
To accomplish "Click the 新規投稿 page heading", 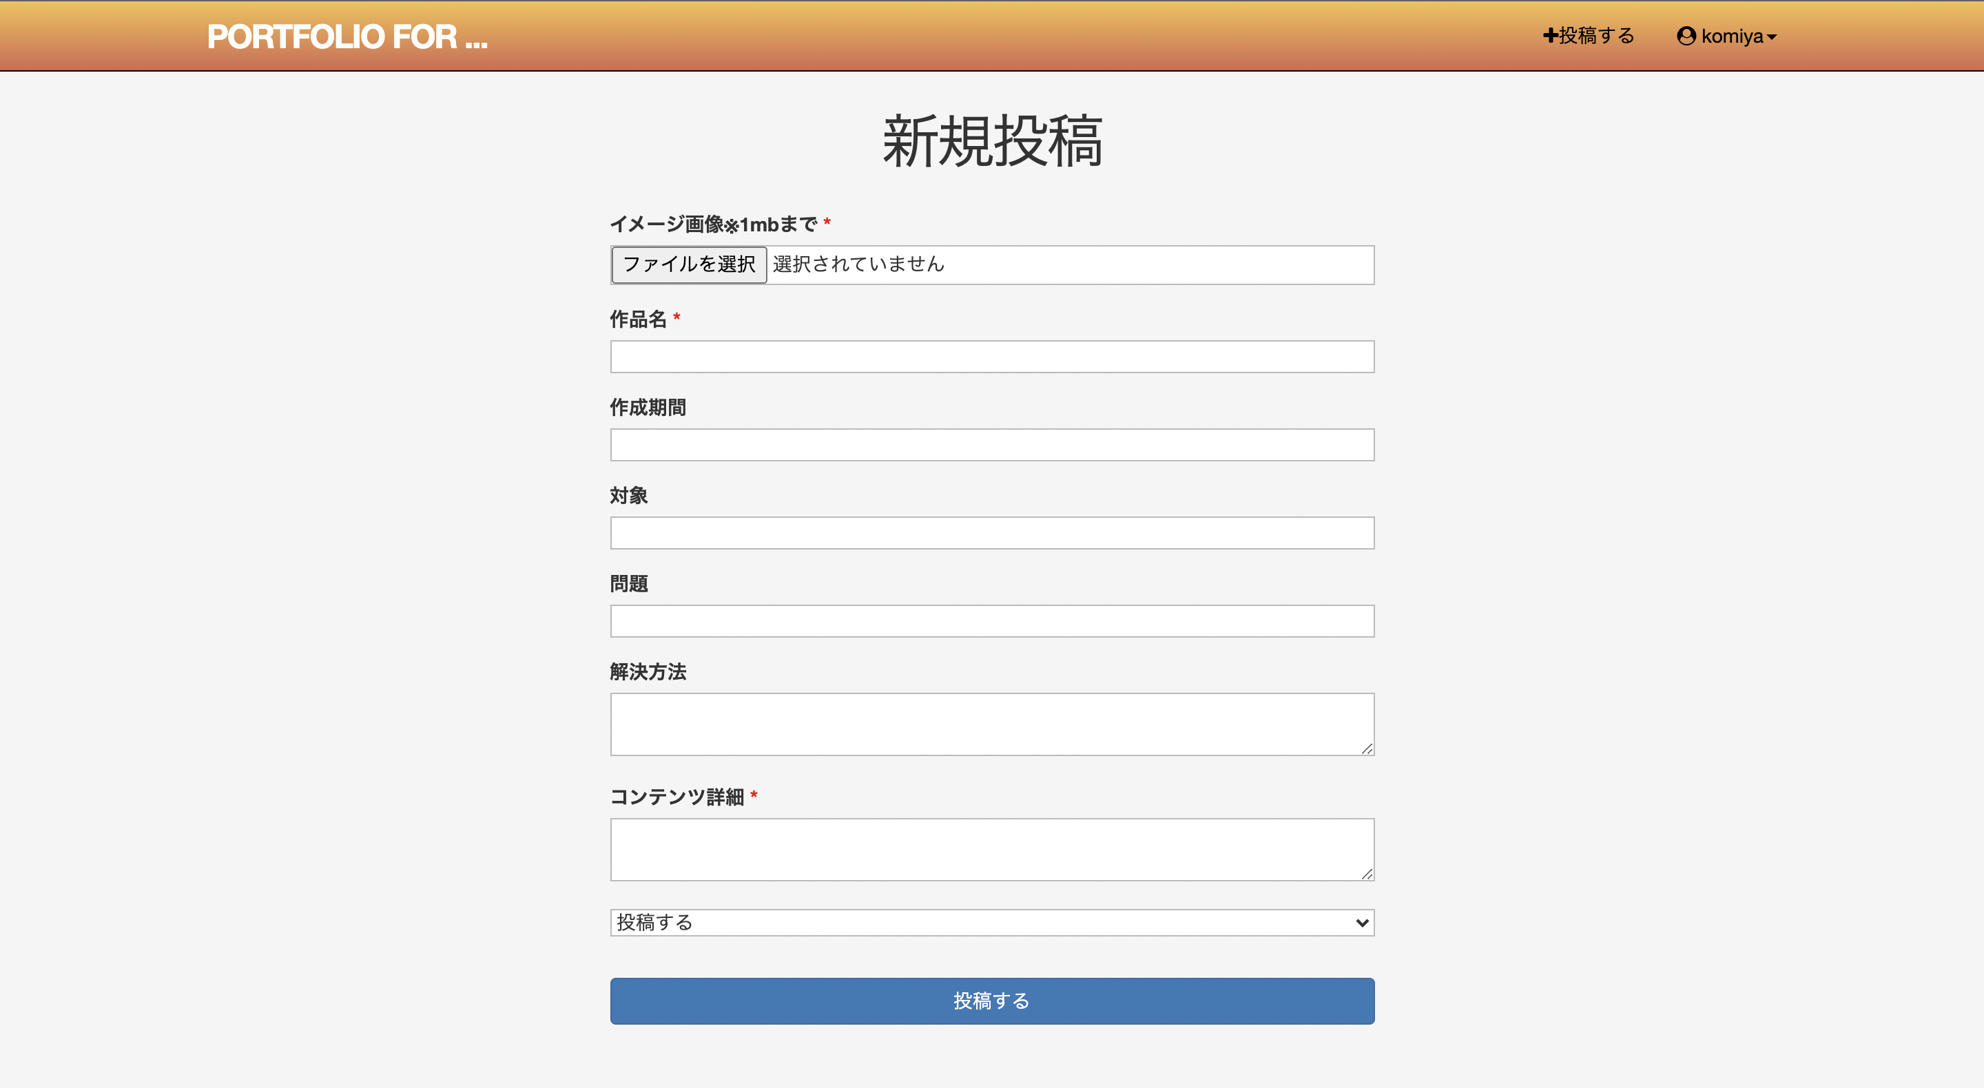I will tap(992, 142).
